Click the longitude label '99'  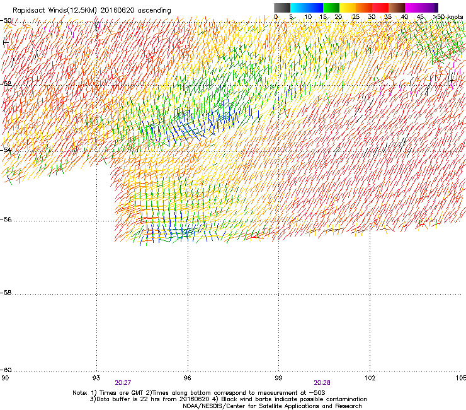coord(278,378)
